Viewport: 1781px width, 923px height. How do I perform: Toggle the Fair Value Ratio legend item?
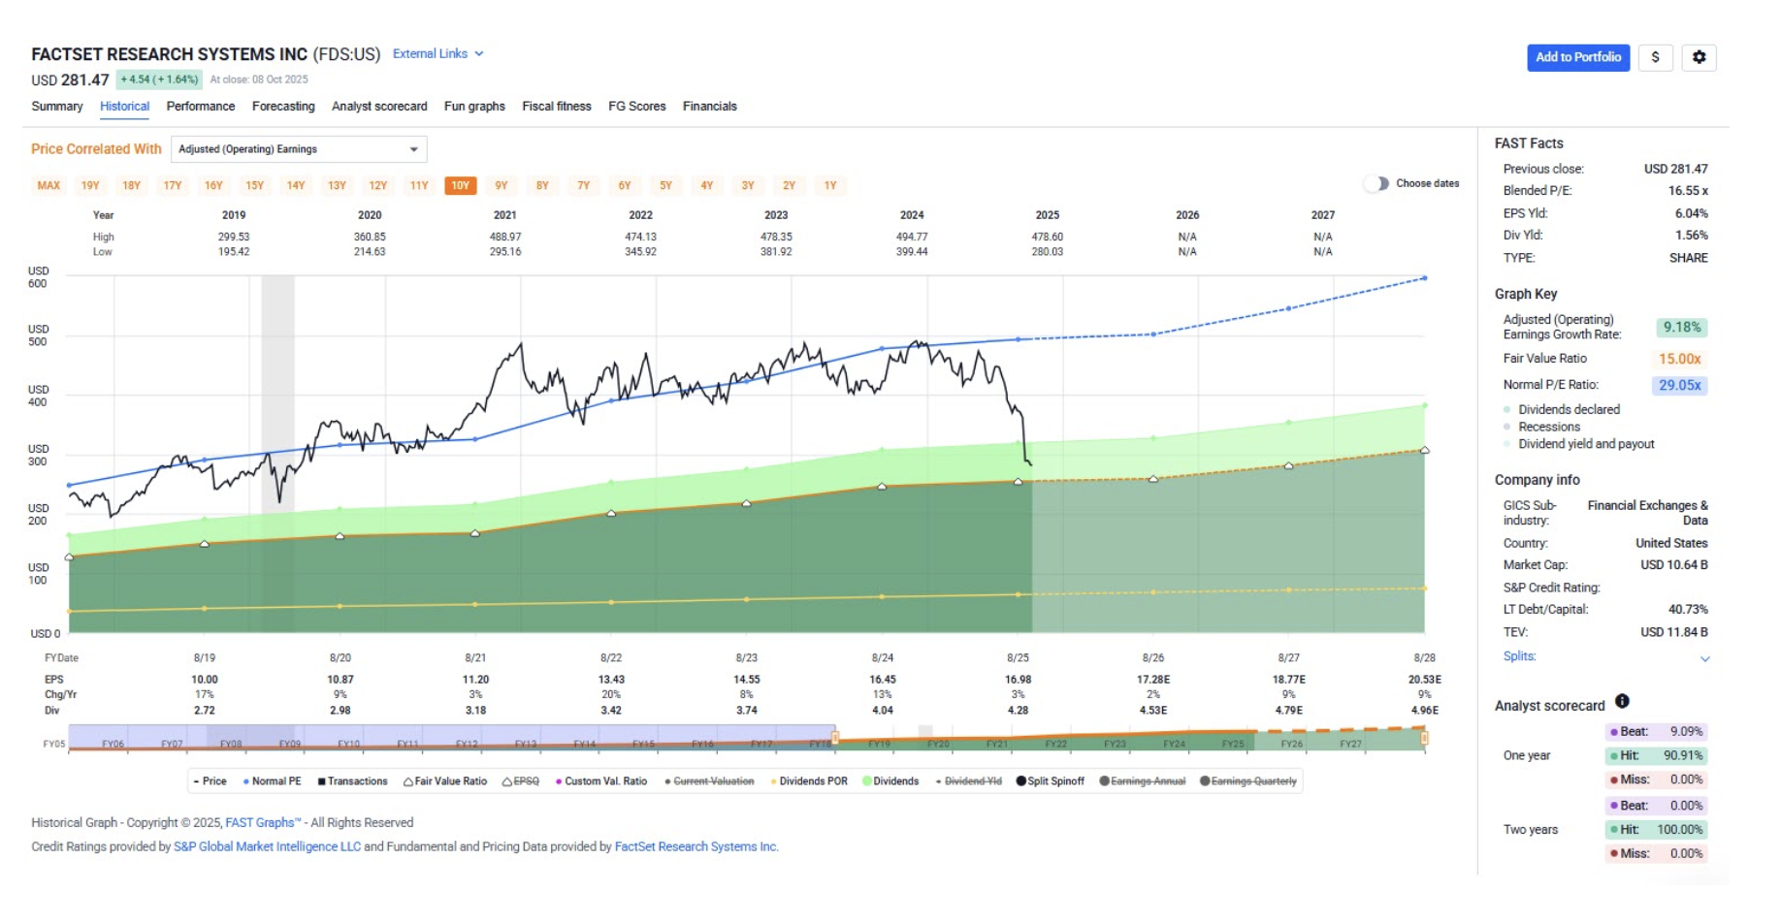point(445,781)
